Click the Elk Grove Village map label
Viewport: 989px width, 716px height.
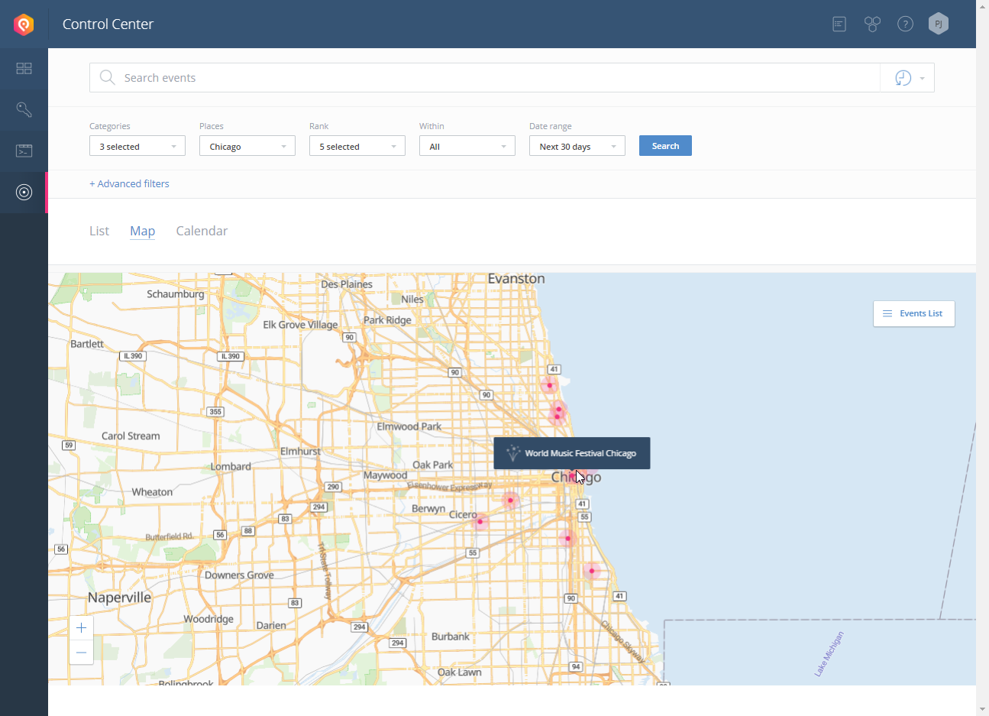(300, 325)
